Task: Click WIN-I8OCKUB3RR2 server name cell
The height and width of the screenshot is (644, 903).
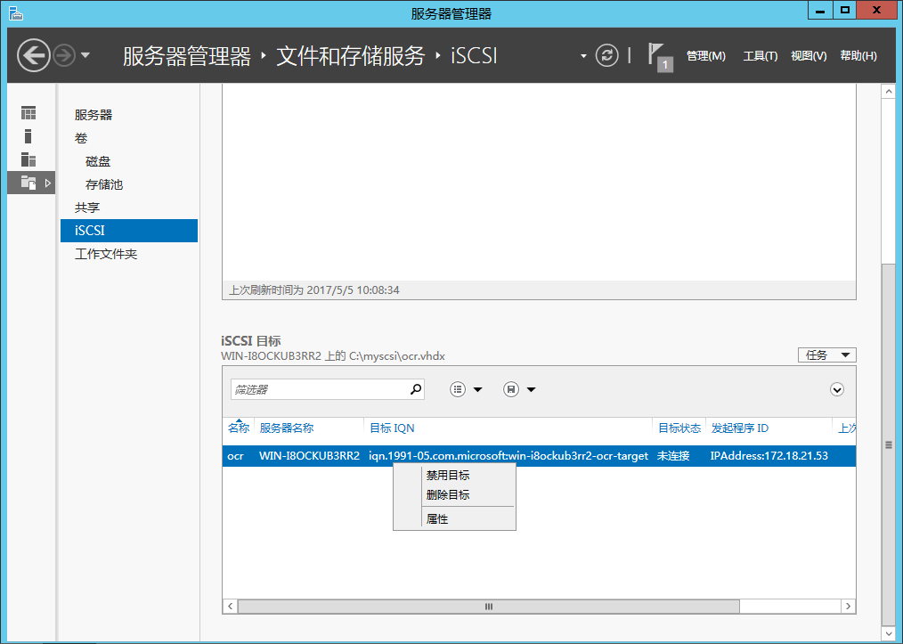Action: coord(309,456)
